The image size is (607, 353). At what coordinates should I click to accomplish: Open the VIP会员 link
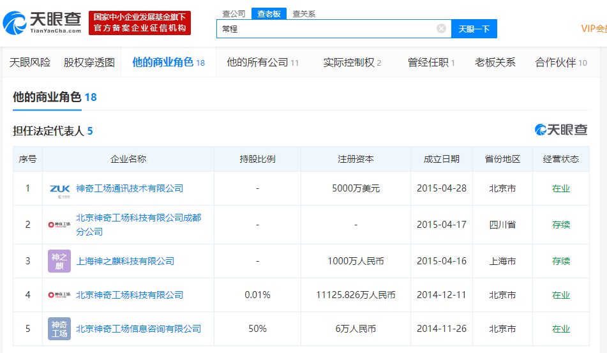[594, 29]
